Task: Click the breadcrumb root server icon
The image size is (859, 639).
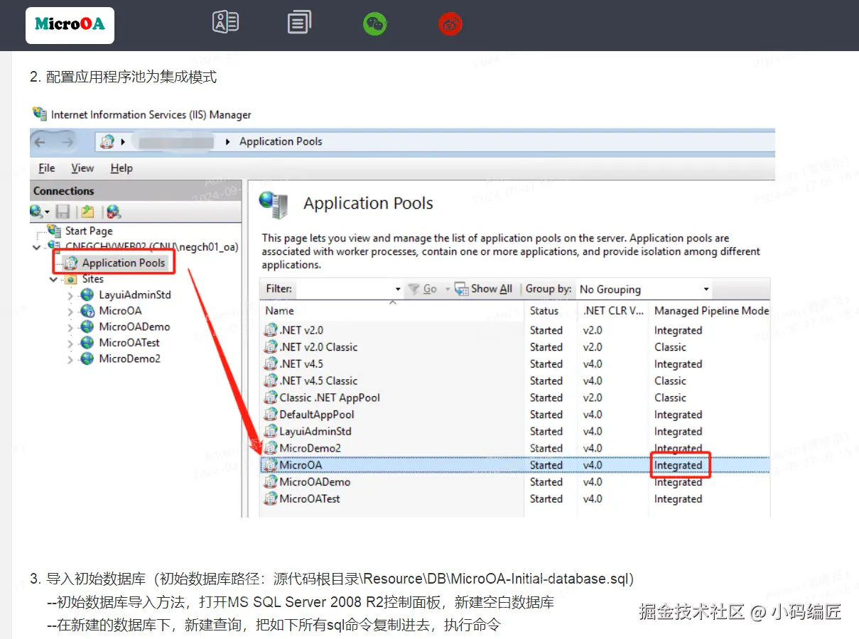Action: (107, 141)
